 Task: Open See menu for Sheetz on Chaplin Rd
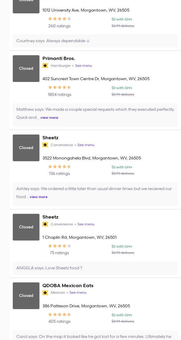86,224
